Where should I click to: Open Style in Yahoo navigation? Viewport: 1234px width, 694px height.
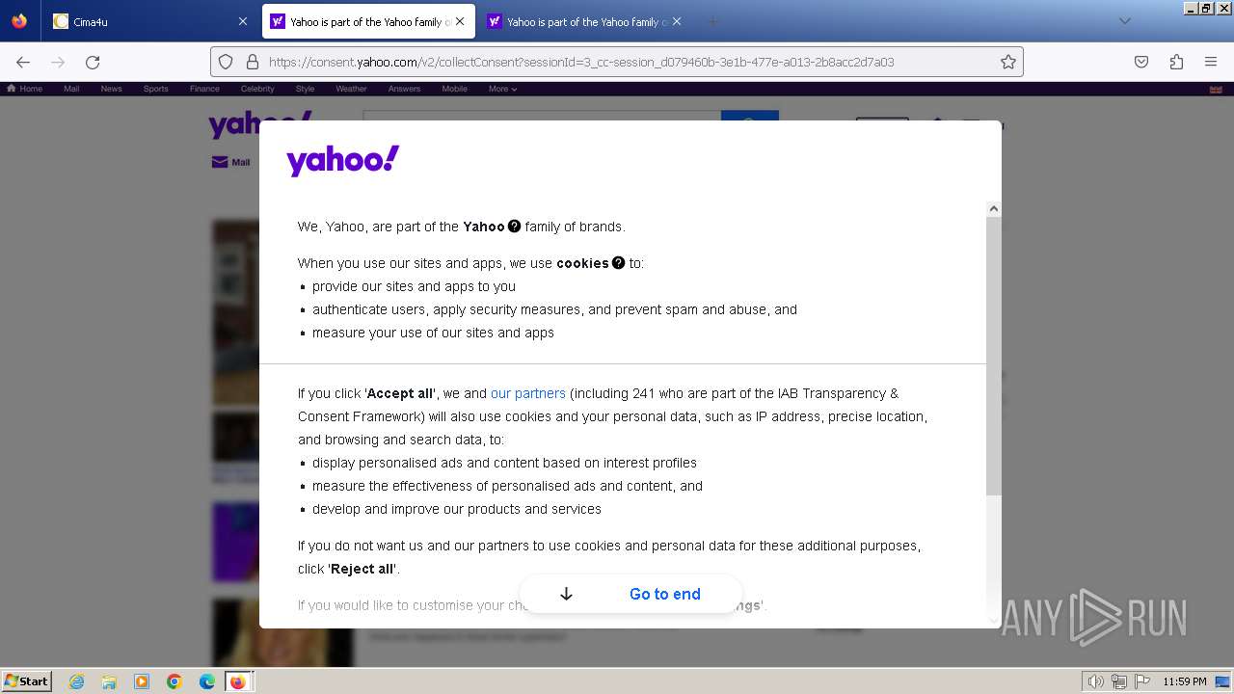pyautogui.click(x=305, y=89)
